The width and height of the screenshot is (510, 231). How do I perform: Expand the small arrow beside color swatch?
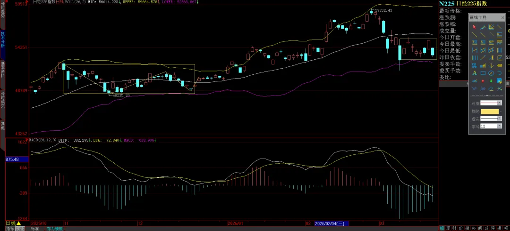pos(501,111)
